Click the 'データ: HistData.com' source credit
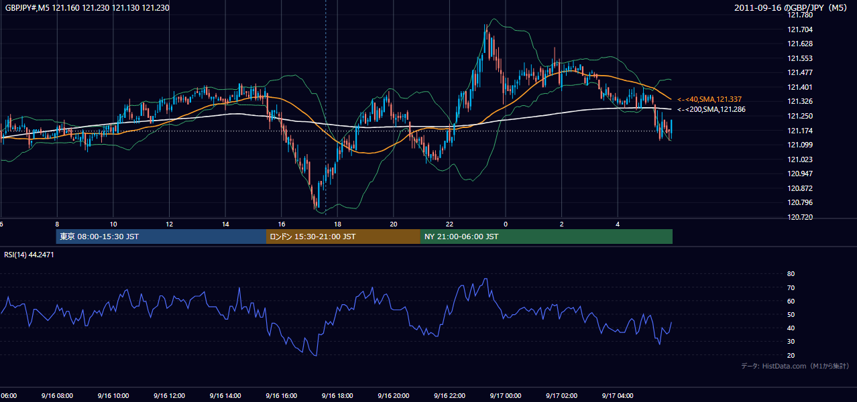Viewport: 857px width, 402px height. [795, 366]
